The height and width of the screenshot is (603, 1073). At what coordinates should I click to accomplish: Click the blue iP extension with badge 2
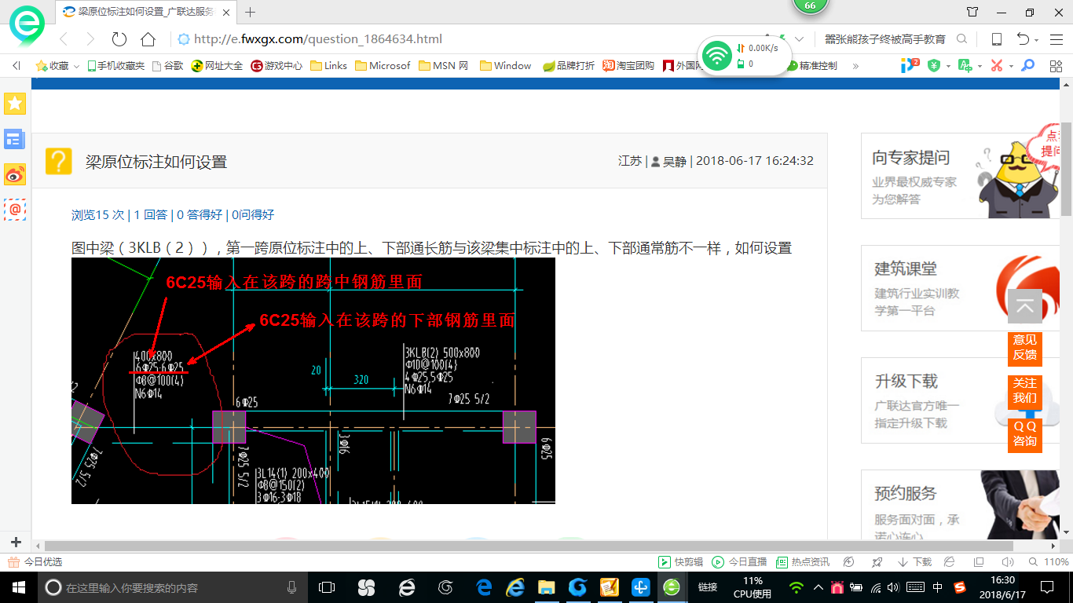(x=910, y=65)
